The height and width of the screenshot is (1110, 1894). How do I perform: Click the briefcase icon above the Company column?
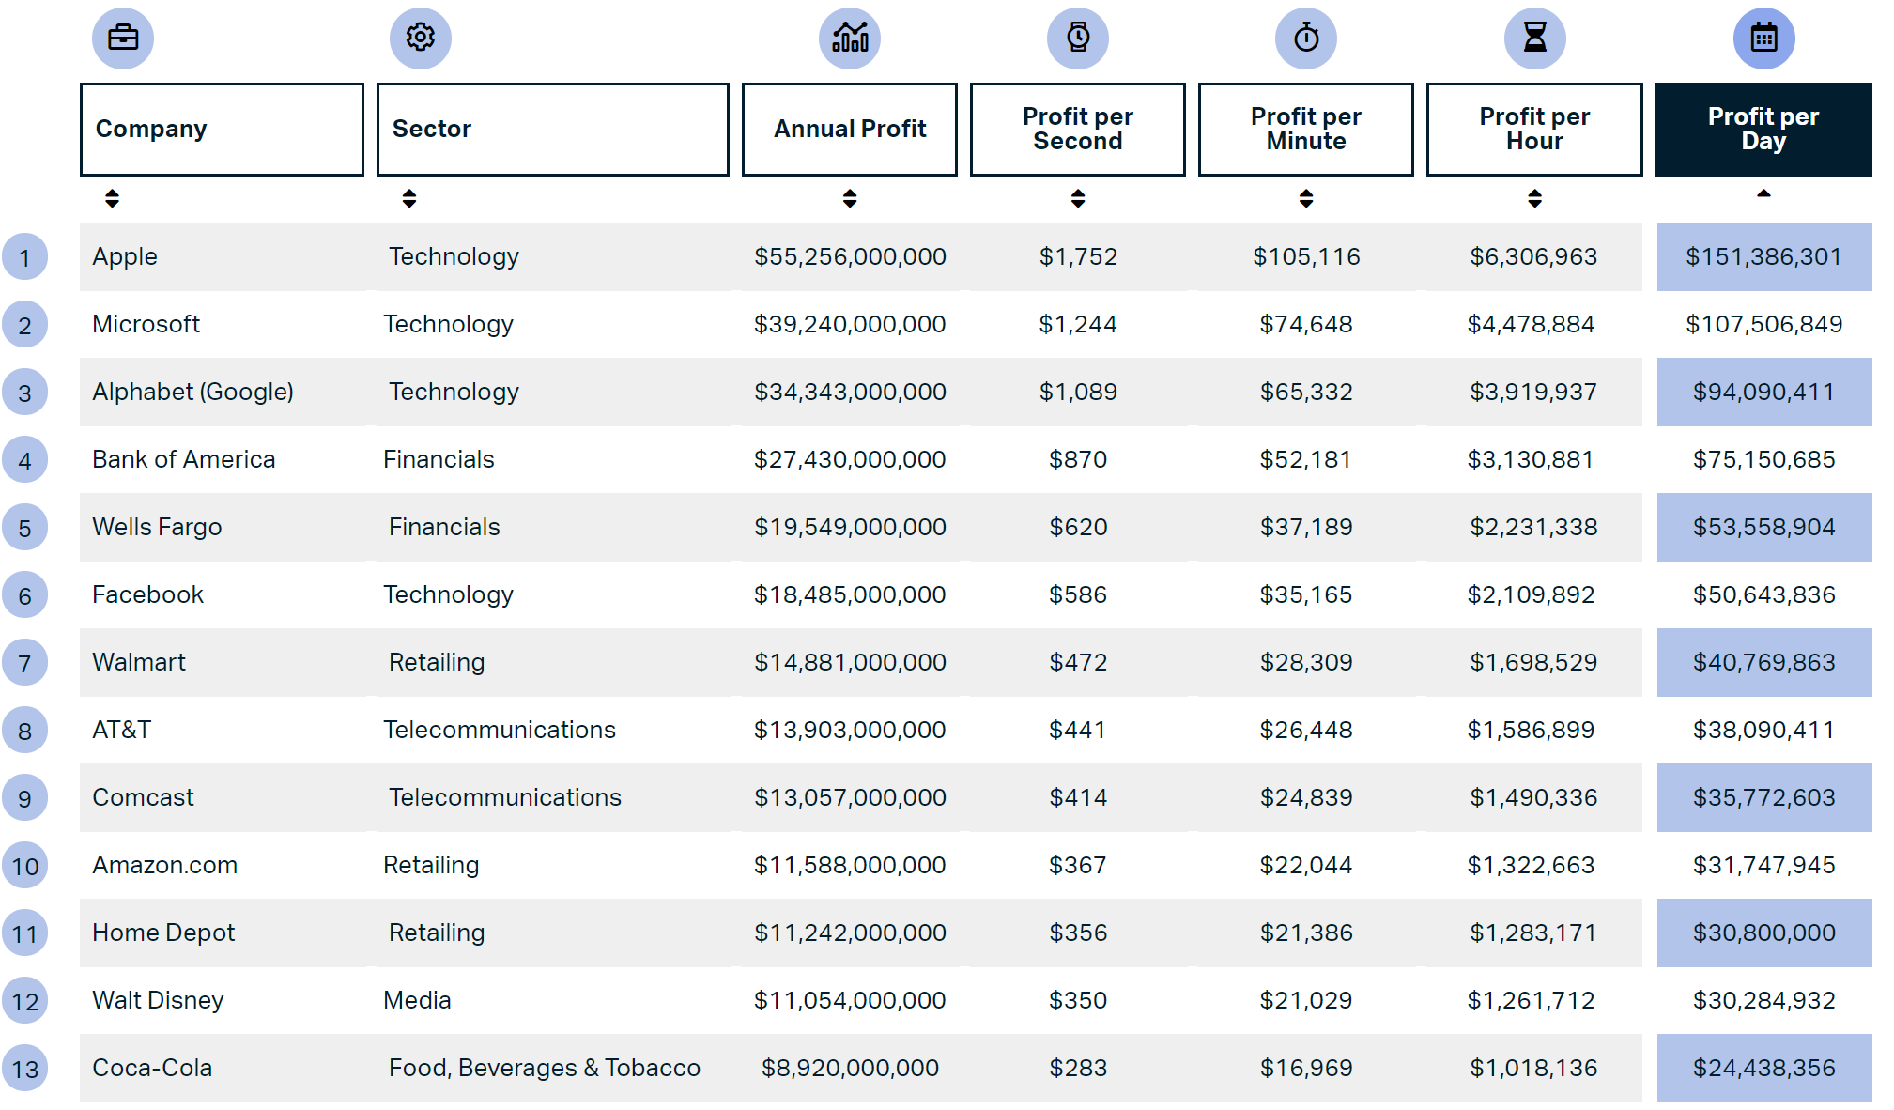coord(123,39)
